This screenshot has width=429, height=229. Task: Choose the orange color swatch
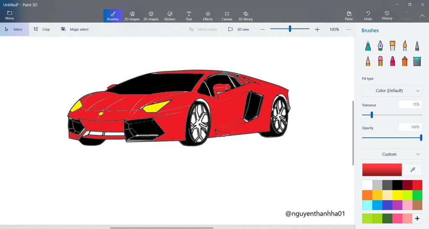click(367, 195)
